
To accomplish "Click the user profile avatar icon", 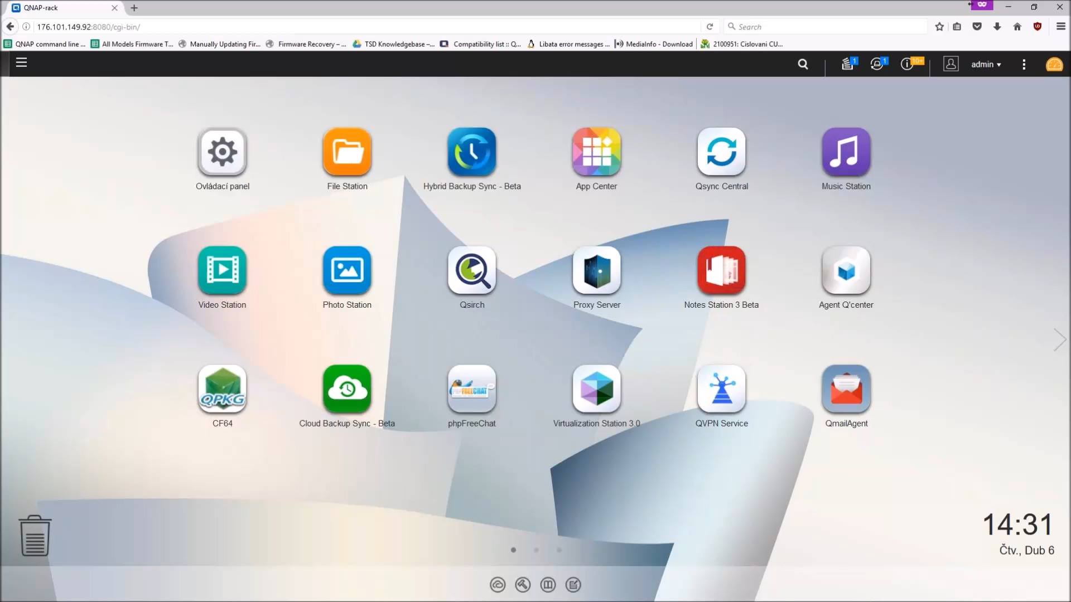I will point(951,64).
